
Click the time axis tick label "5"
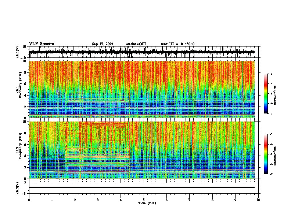tap(144, 200)
